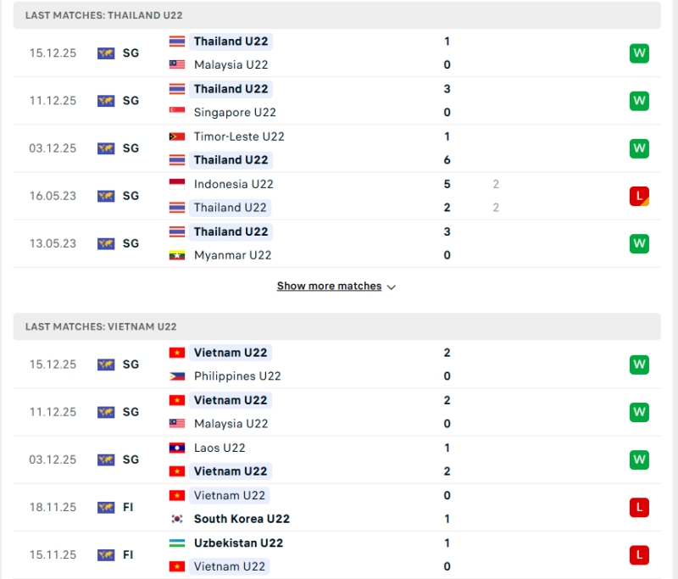Click the red L badge for Indonesia vs Thailand

point(639,196)
